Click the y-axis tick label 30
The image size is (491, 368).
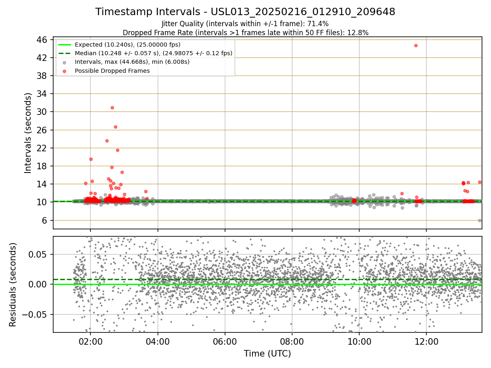pos(42,112)
